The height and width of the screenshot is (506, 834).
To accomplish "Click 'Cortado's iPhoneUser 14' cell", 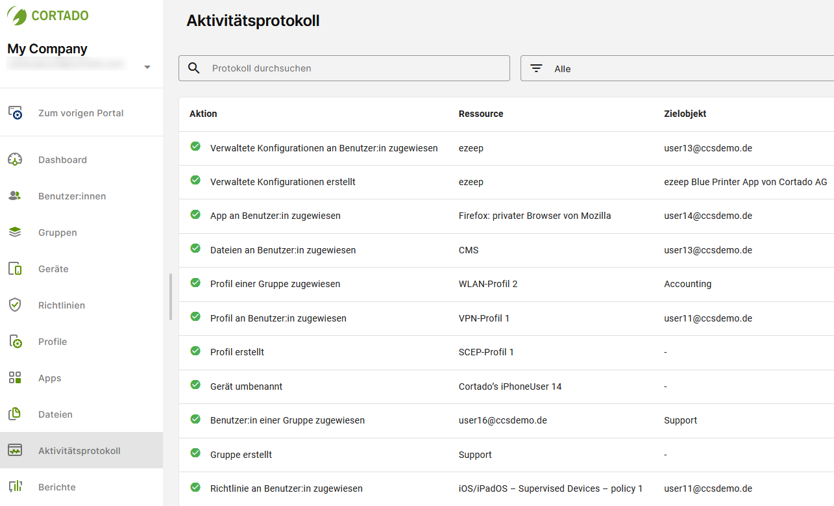I will point(510,386).
